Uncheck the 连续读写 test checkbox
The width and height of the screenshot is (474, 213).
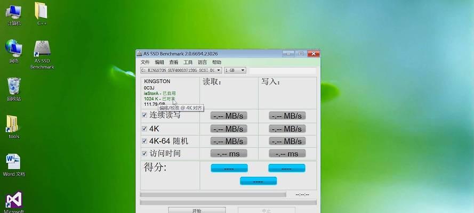pyautogui.click(x=144, y=115)
